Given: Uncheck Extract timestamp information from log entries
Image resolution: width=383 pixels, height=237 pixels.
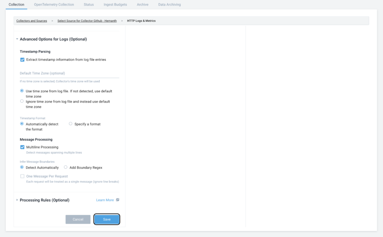Looking at the screenshot, I should pos(22,60).
